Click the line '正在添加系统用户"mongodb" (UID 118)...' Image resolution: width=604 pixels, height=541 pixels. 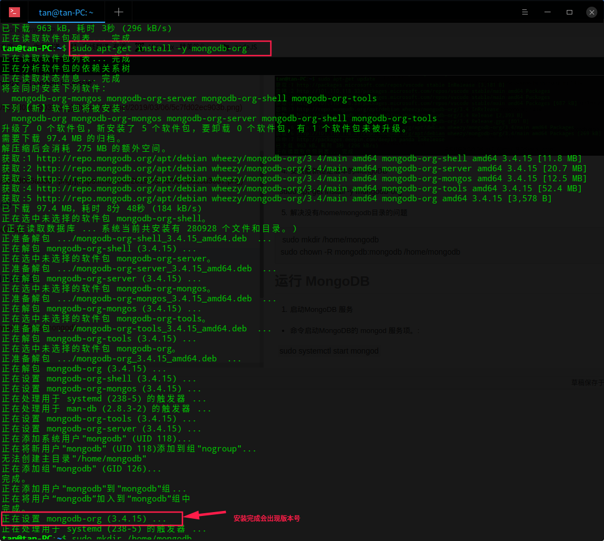click(x=96, y=439)
